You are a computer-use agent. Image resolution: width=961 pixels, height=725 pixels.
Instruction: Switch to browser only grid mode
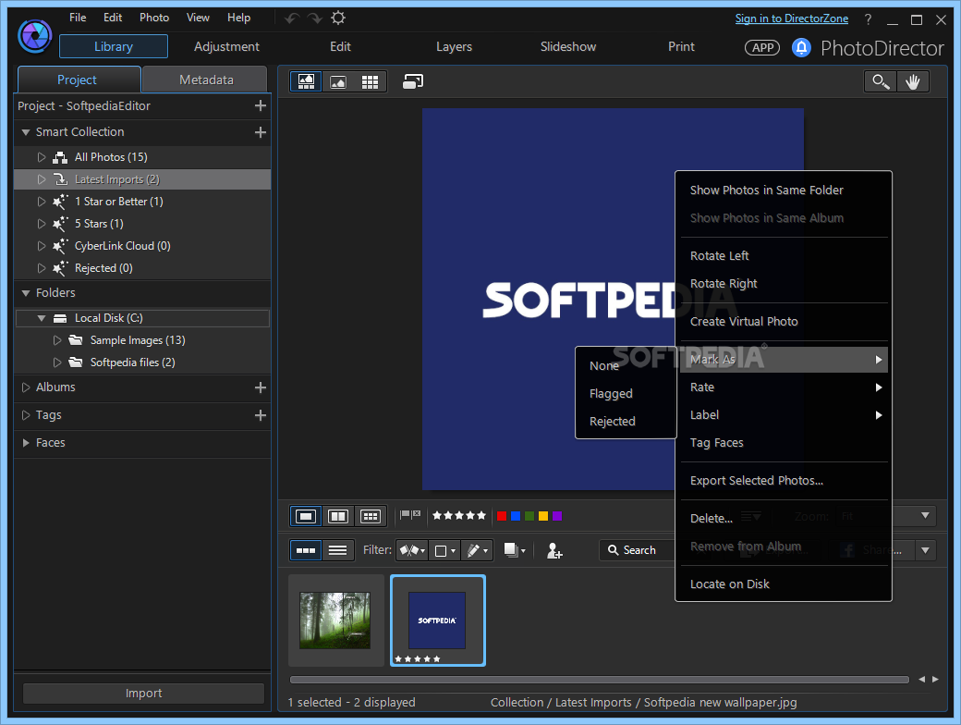click(371, 81)
